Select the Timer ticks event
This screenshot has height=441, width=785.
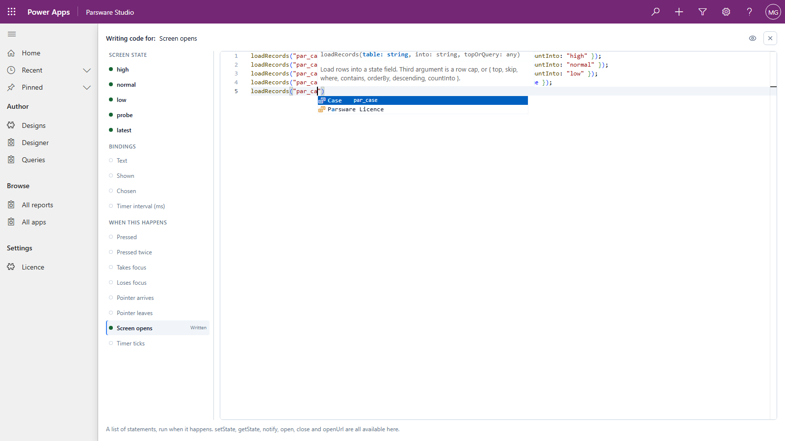click(158, 343)
